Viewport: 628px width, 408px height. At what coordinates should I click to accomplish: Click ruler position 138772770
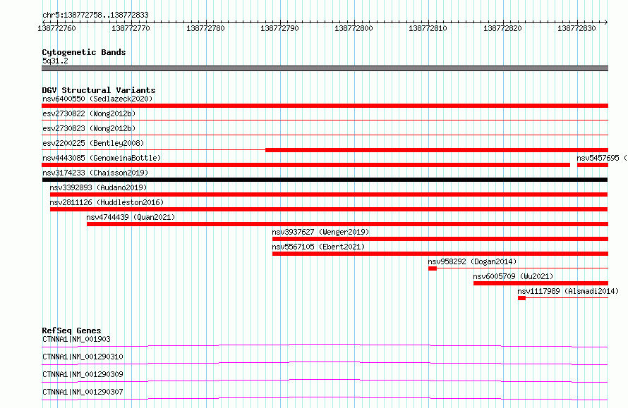(131, 28)
